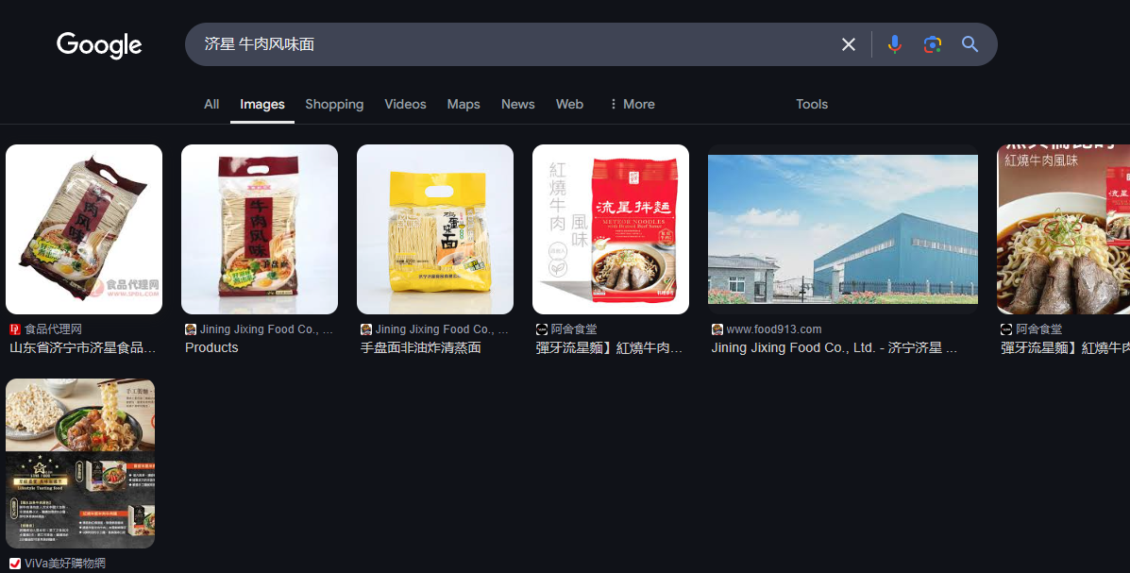Go to the Videos tab
This screenshot has width=1130, height=573.
click(405, 105)
